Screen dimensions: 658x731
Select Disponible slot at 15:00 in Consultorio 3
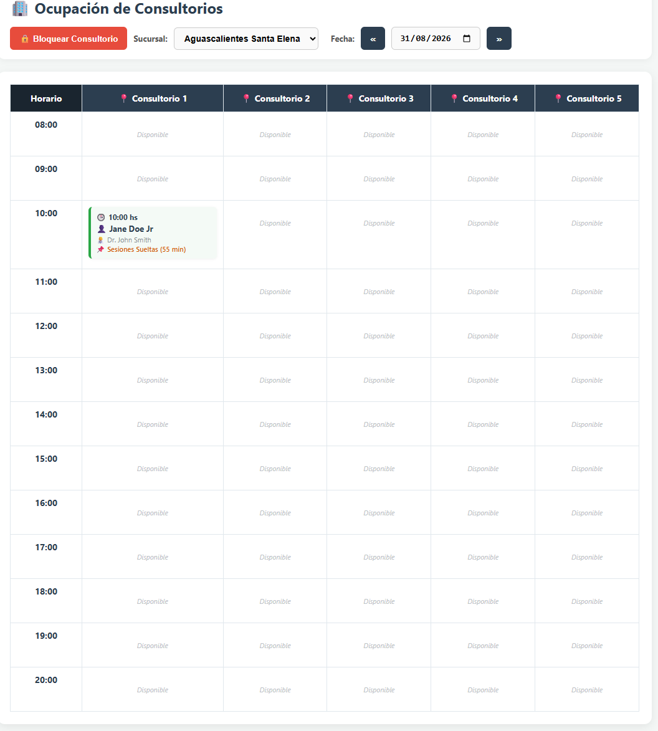click(379, 469)
